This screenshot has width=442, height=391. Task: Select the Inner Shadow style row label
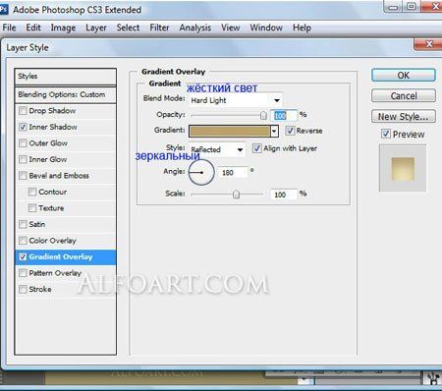53,127
